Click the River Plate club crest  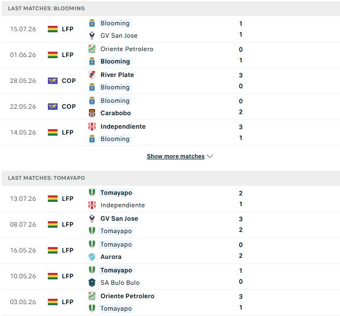coord(92,75)
